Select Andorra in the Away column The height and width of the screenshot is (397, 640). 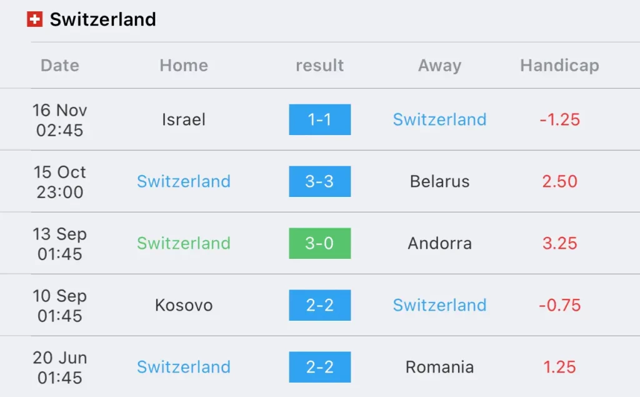click(x=439, y=243)
